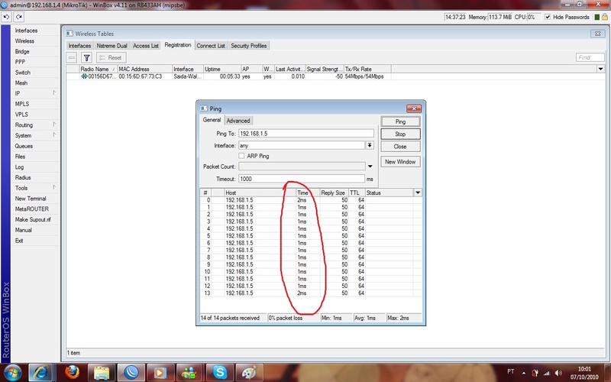Screen dimensions: 611x382
Task: Open the media player icon on taskbar
Action: tap(160, 373)
